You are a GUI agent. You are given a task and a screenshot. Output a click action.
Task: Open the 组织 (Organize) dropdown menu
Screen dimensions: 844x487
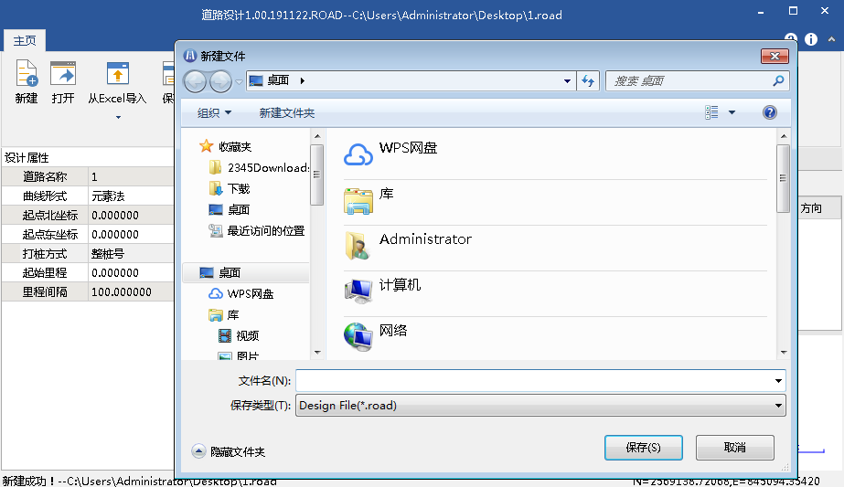[215, 112]
